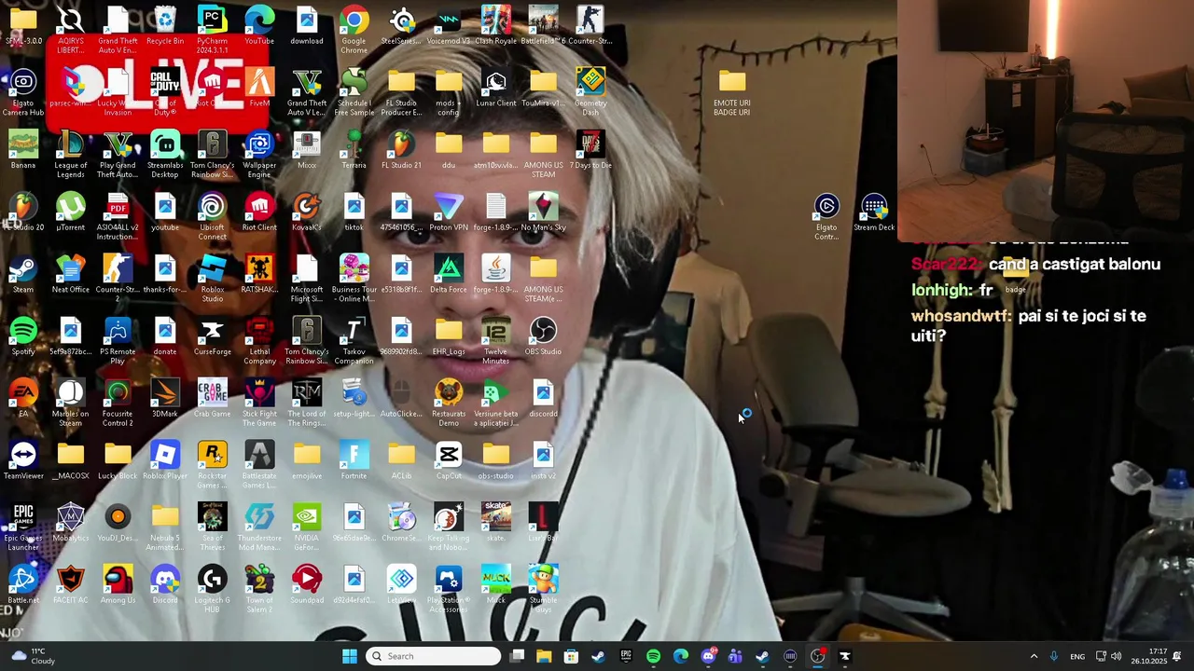Image resolution: width=1194 pixels, height=671 pixels.
Task: Open Task View from the taskbar
Action: 517,656
